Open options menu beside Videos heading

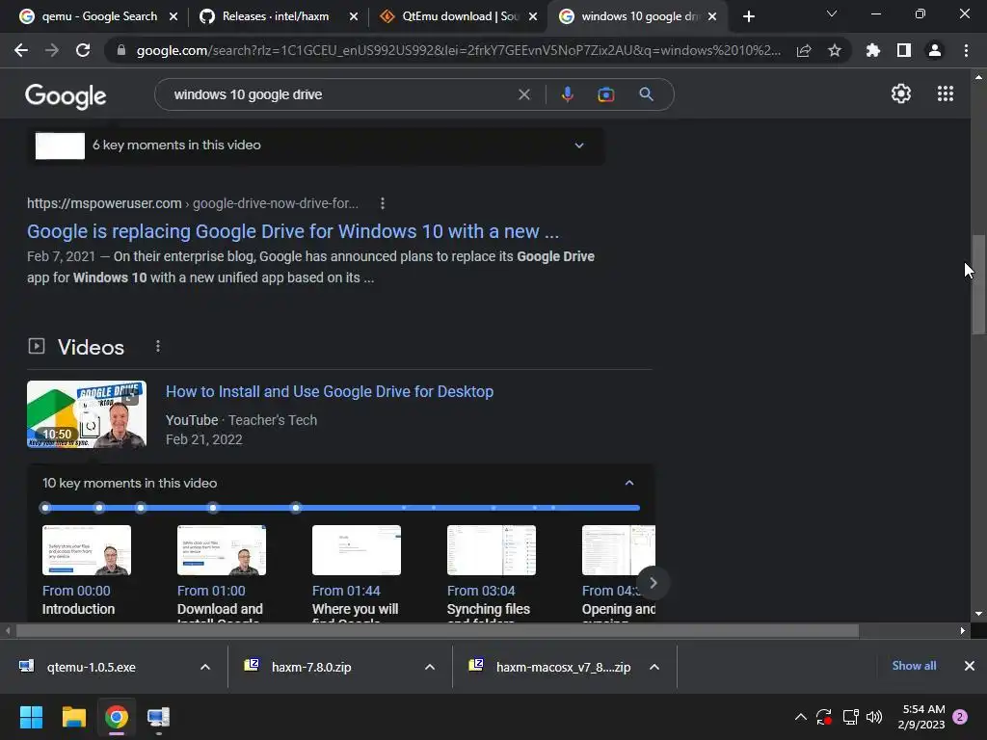[158, 346]
